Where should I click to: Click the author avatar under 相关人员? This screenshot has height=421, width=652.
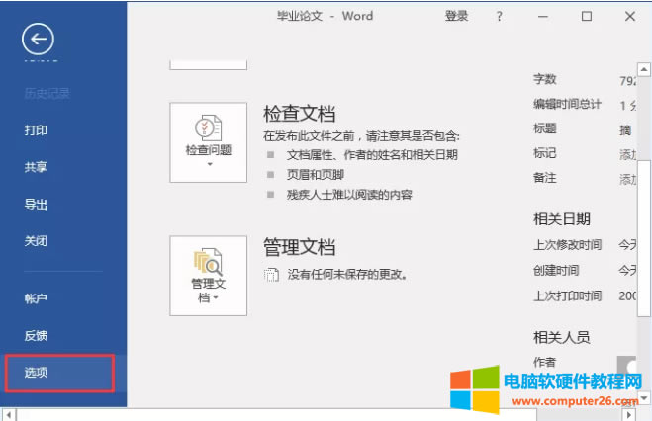point(627,365)
